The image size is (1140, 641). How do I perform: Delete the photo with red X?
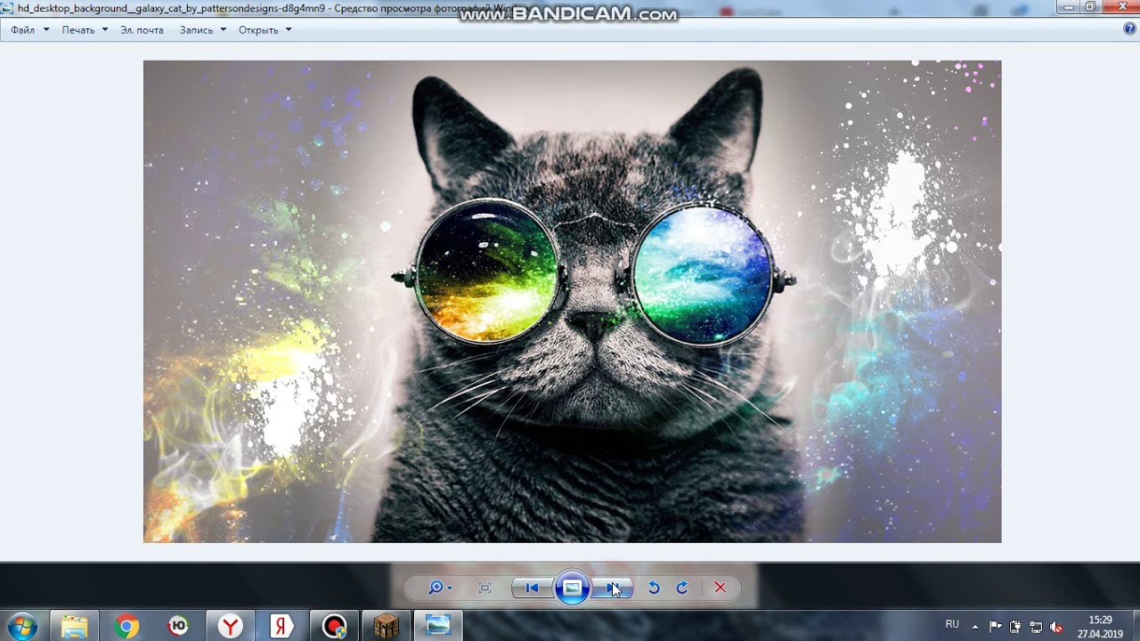coord(721,588)
